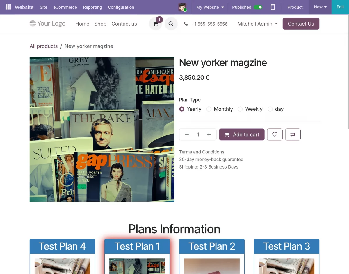Open the Reporting menu
349x274 pixels.
tap(92, 7)
